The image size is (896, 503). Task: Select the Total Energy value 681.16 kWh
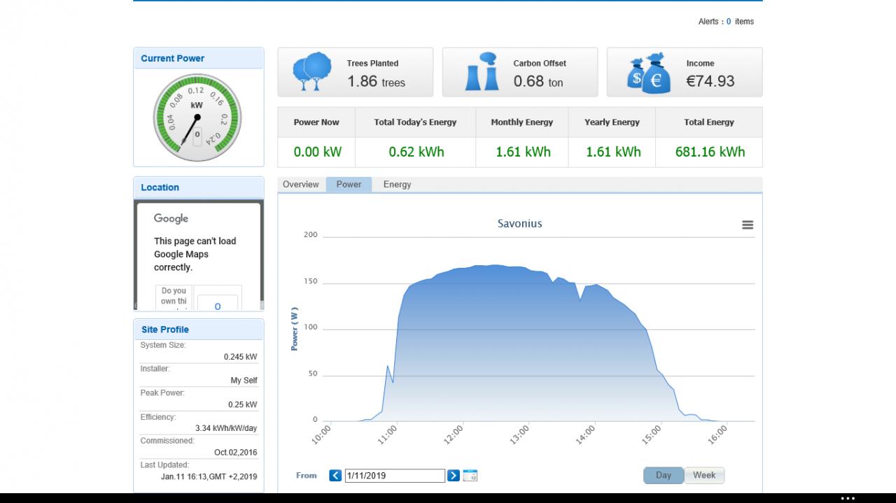(x=710, y=152)
